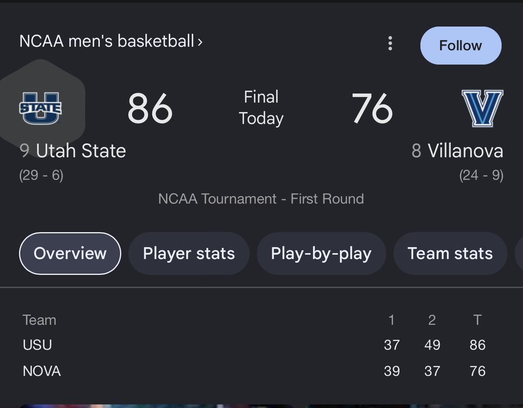Open the three-dot more options menu

(x=390, y=44)
